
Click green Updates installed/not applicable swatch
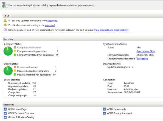tap(15, 74)
